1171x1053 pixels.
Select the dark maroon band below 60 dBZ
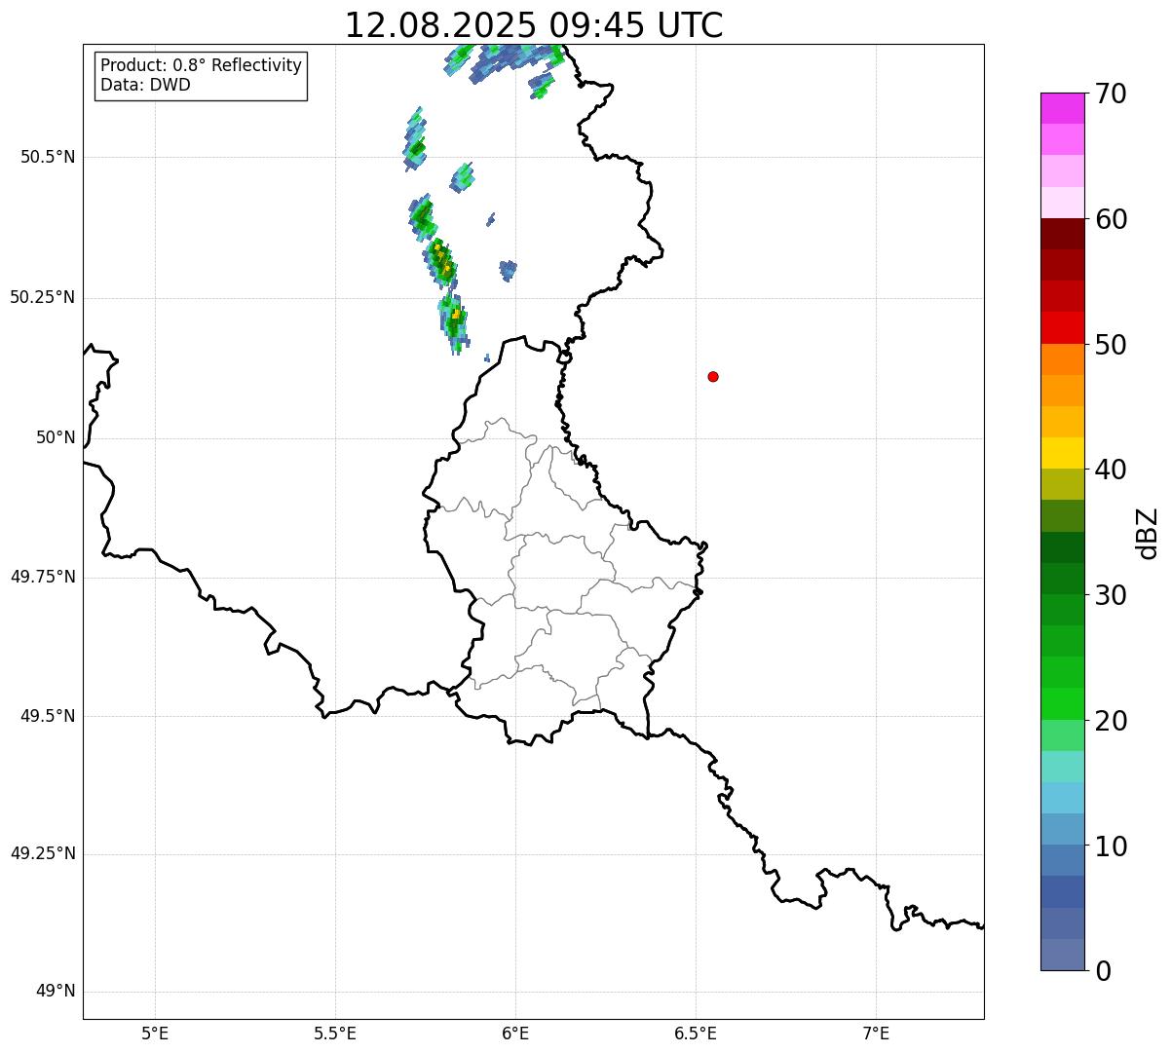coord(1062,234)
